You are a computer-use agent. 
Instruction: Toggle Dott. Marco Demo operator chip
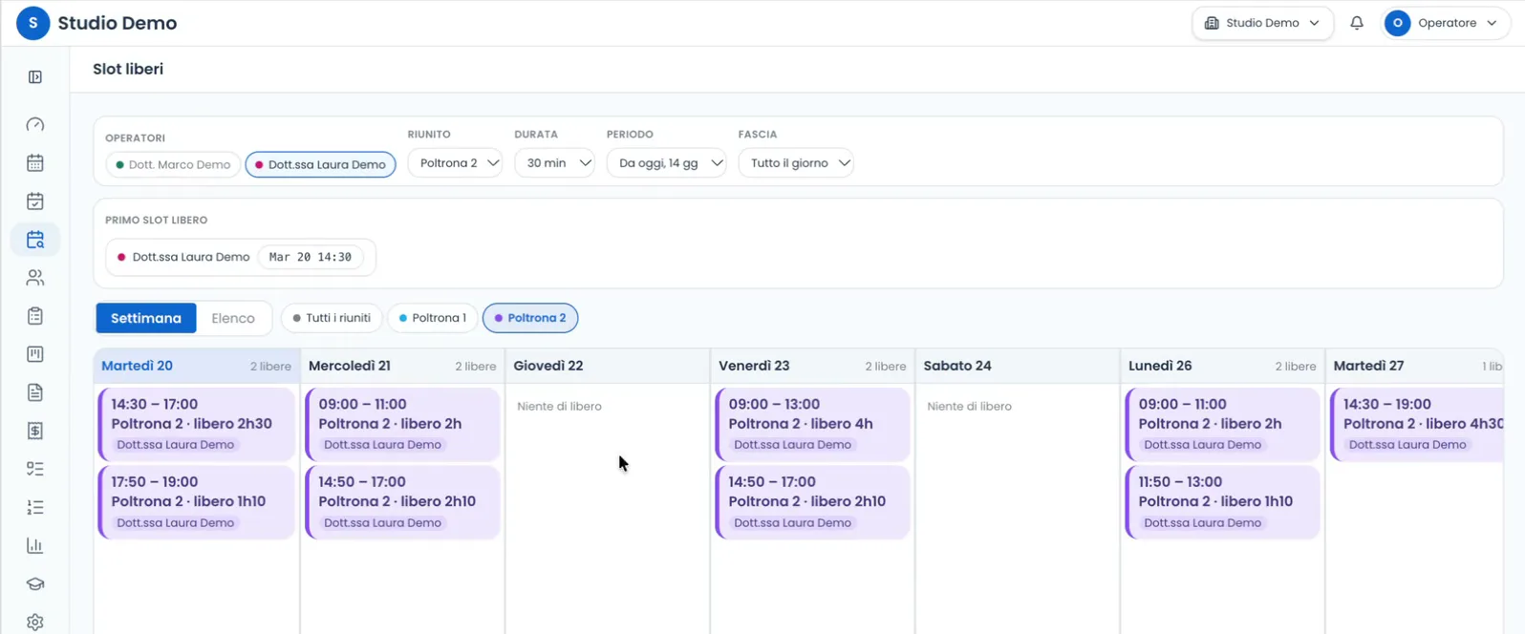(x=173, y=164)
